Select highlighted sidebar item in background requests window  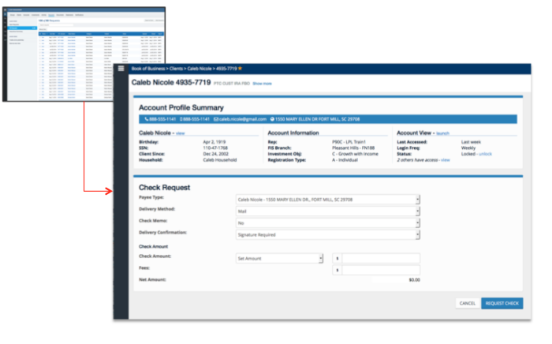click(23, 28)
